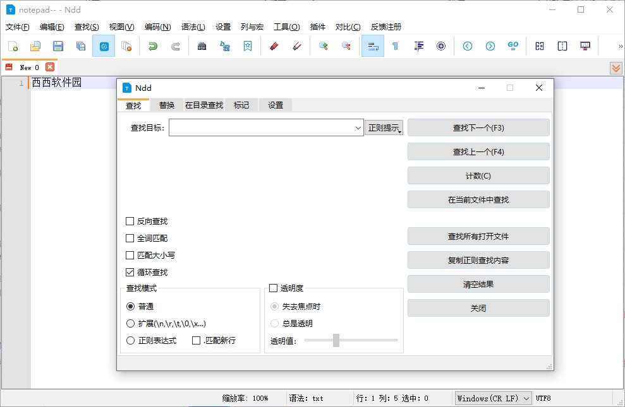Switch to the 替换 tab
The image size is (625, 407).
coord(167,105)
